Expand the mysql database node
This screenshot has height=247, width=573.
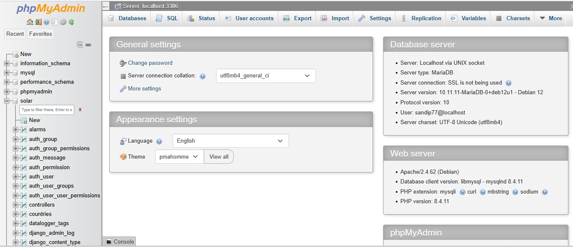[7, 73]
